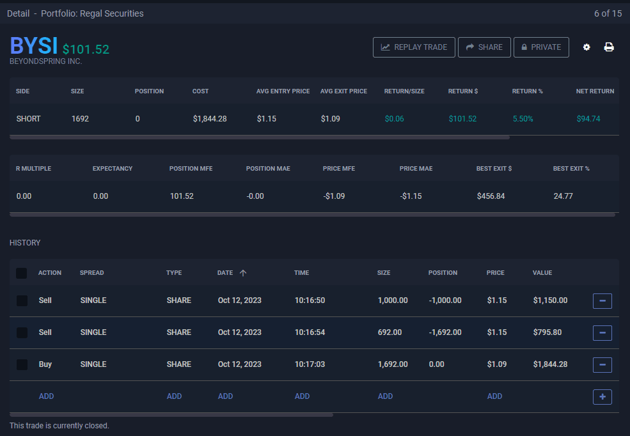Tick the second Sell row checkbox
Image resolution: width=630 pixels, height=436 pixels.
[x=22, y=332]
